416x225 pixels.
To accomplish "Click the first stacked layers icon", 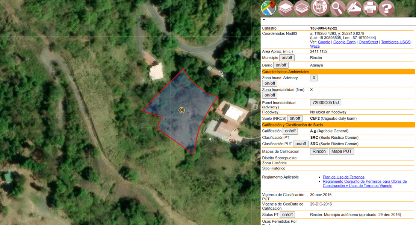I will [x=286, y=8].
